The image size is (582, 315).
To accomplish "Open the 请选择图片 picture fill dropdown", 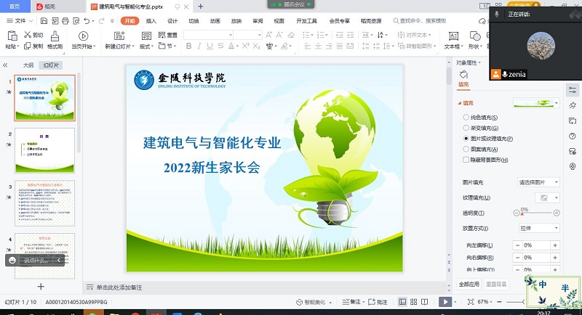I will 538,182.
